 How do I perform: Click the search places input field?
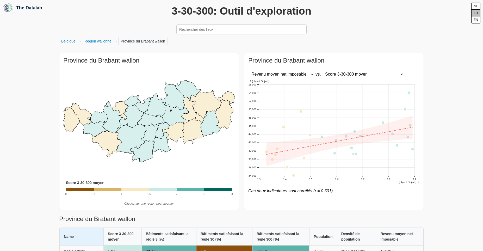click(241, 29)
